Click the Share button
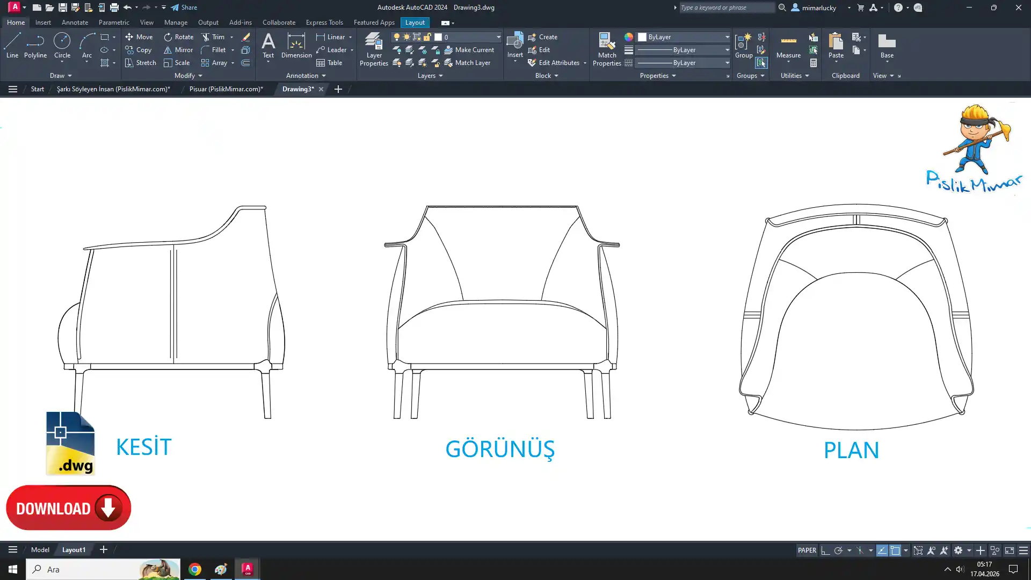The width and height of the screenshot is (1031, 580). (184, 8)
